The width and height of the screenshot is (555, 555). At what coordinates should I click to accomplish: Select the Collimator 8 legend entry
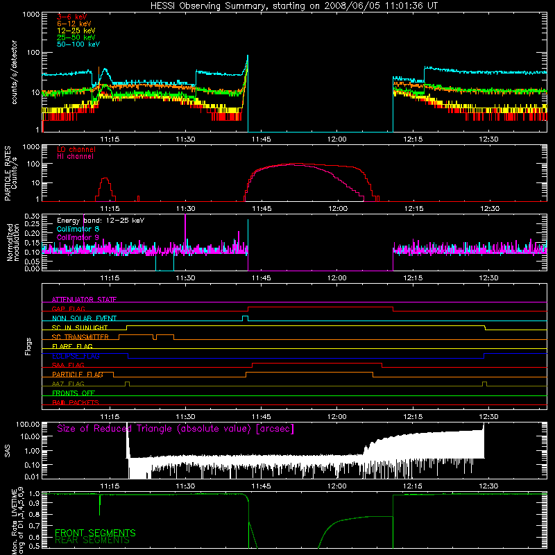78,229
